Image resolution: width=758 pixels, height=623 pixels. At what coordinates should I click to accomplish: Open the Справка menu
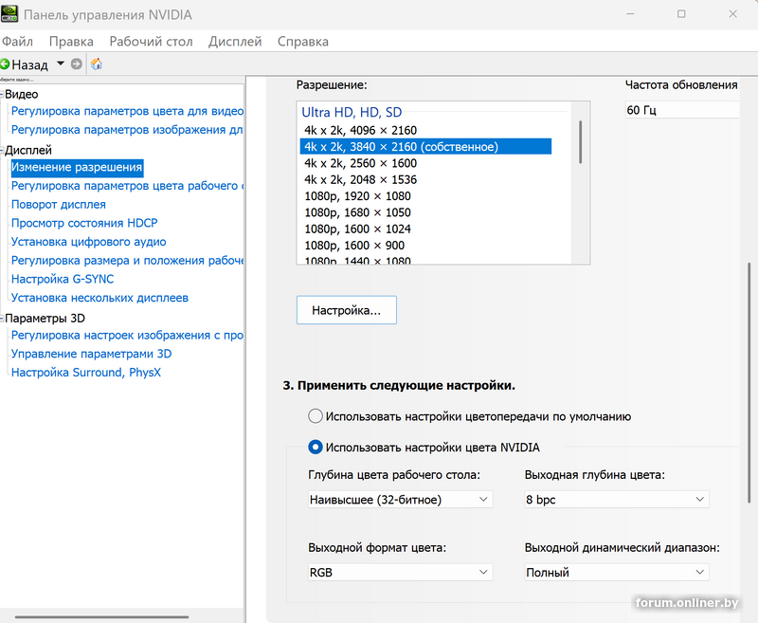(x=302, y=42)
